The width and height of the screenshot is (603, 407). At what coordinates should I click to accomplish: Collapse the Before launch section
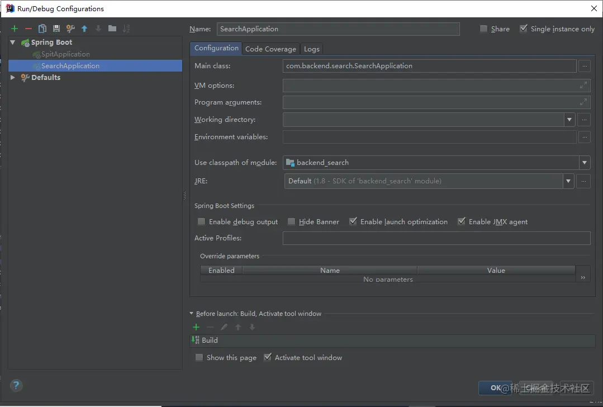pos(192,314)
